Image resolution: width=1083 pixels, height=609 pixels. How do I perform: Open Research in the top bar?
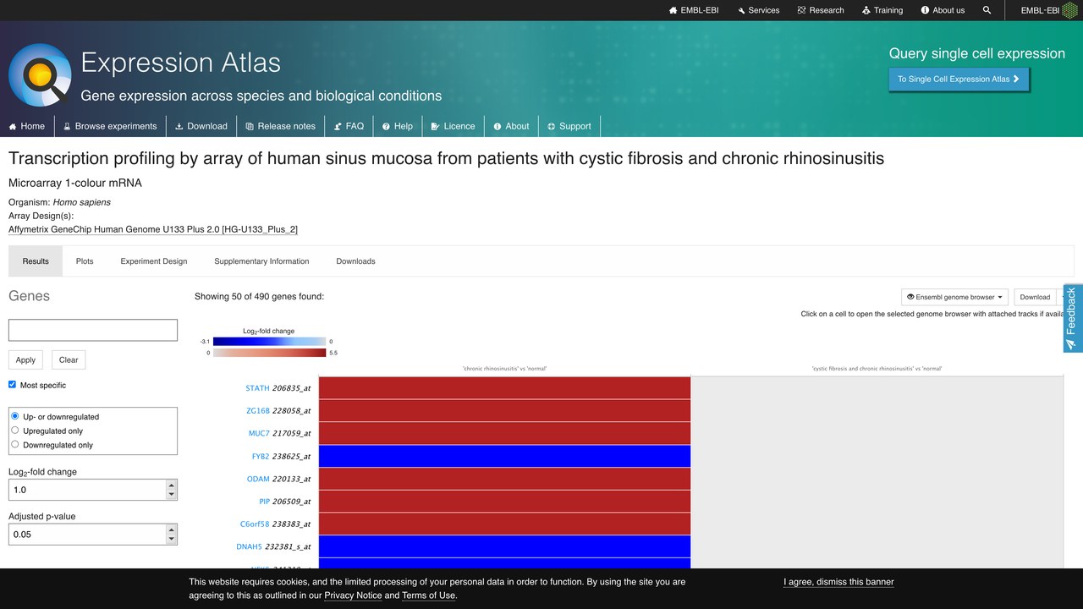click(821, 10)
